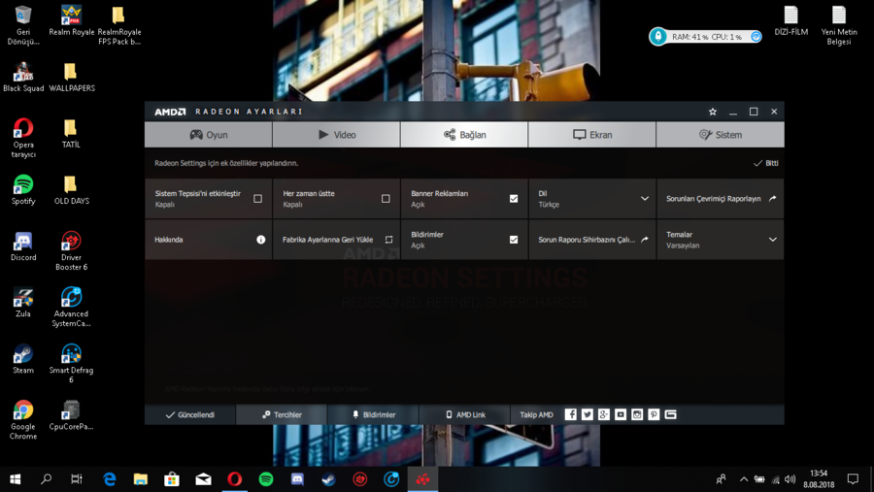Select the Zula desktop shortcut
Screen dimensions: 874x492
23,303
